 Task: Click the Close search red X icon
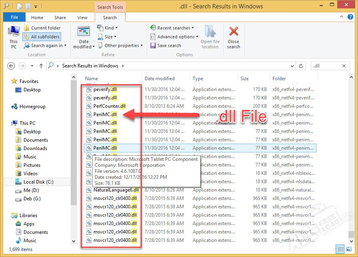tap(233, 32)
